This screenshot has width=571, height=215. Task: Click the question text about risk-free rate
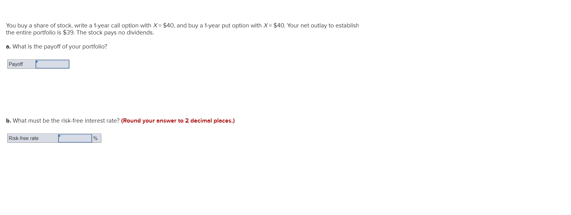[x=66, y=120]
